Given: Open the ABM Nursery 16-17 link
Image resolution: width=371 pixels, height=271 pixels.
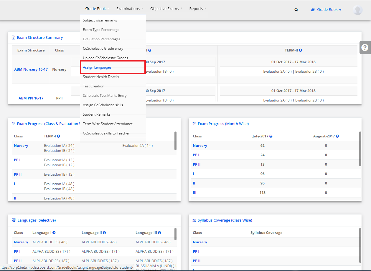Looking at the screenshot, I should coord(31,69).
